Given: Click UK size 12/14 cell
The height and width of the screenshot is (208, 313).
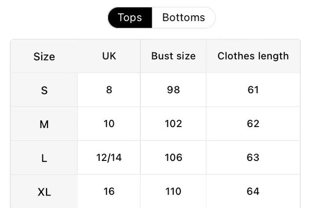Looking at the screenshot, I should (x=109, y=158).
